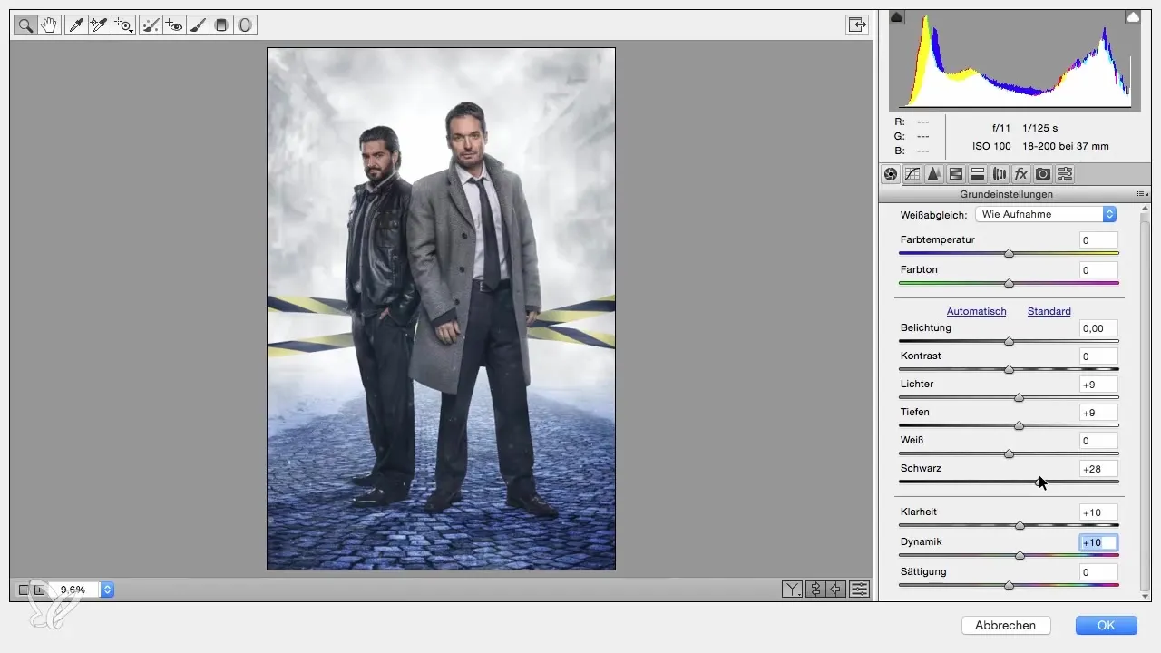This screenshot has width=1161, height=653.
Task: Select the Red Eye Removal tool
Action: (x=174, y=25)
